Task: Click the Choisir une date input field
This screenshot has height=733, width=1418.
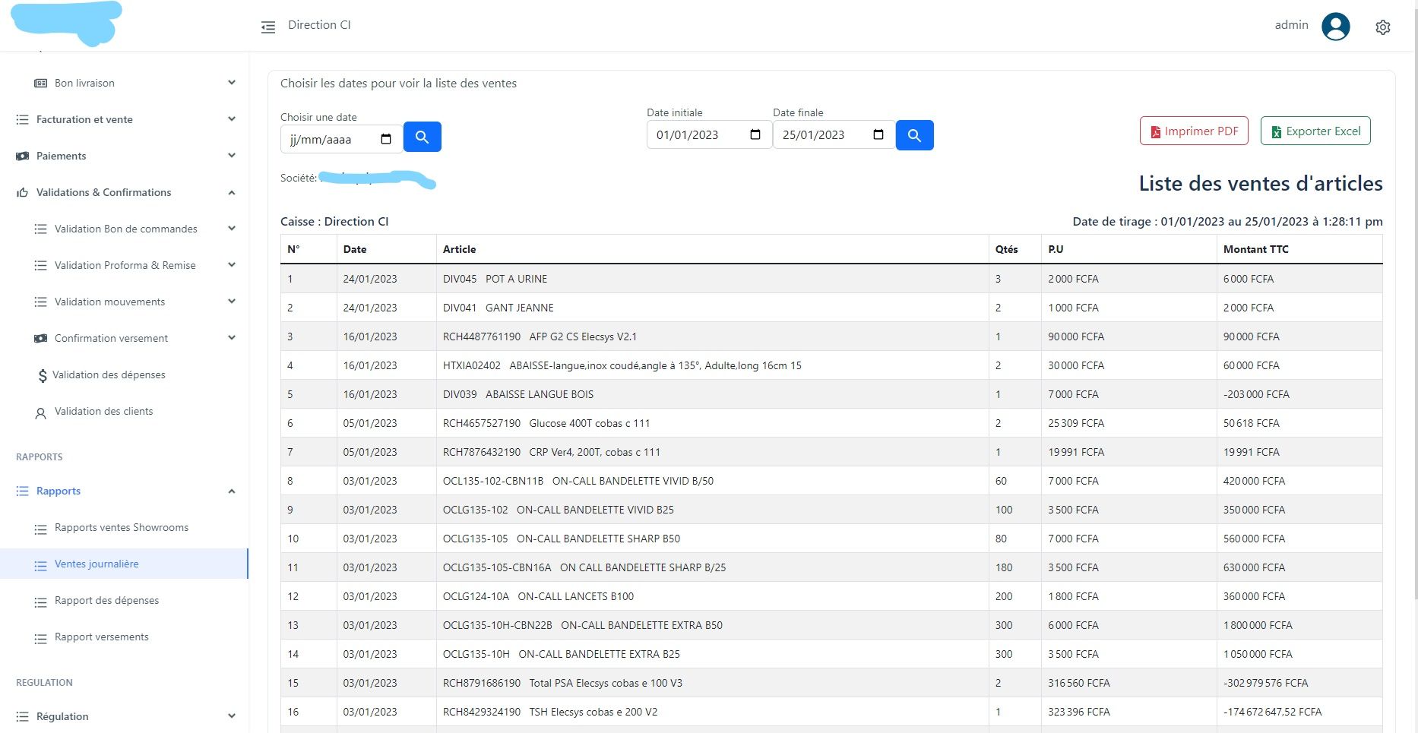Action: [331, 140]
